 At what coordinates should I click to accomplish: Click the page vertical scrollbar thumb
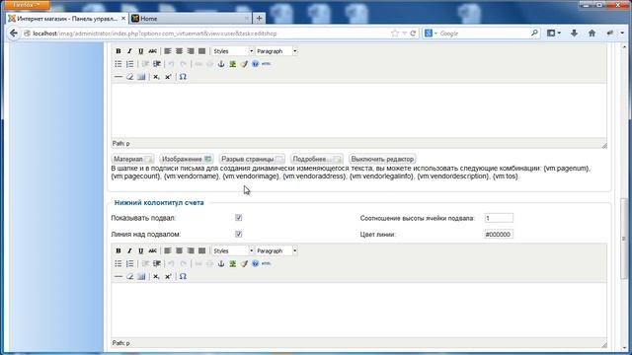click(625, 239)
